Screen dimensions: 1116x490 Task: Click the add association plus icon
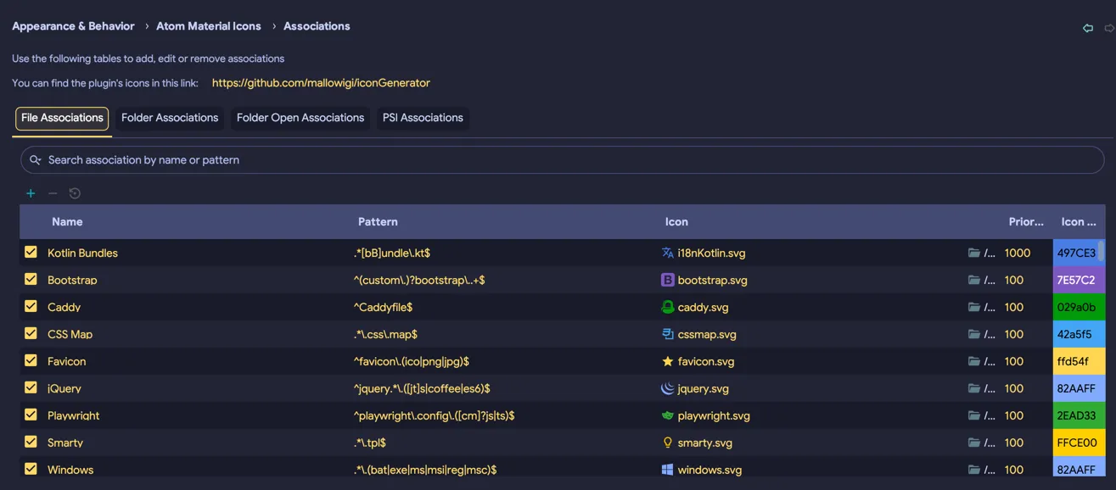[31, 193]
